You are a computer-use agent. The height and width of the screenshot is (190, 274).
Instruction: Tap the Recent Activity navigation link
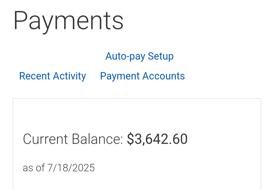(x=53, y=76)
